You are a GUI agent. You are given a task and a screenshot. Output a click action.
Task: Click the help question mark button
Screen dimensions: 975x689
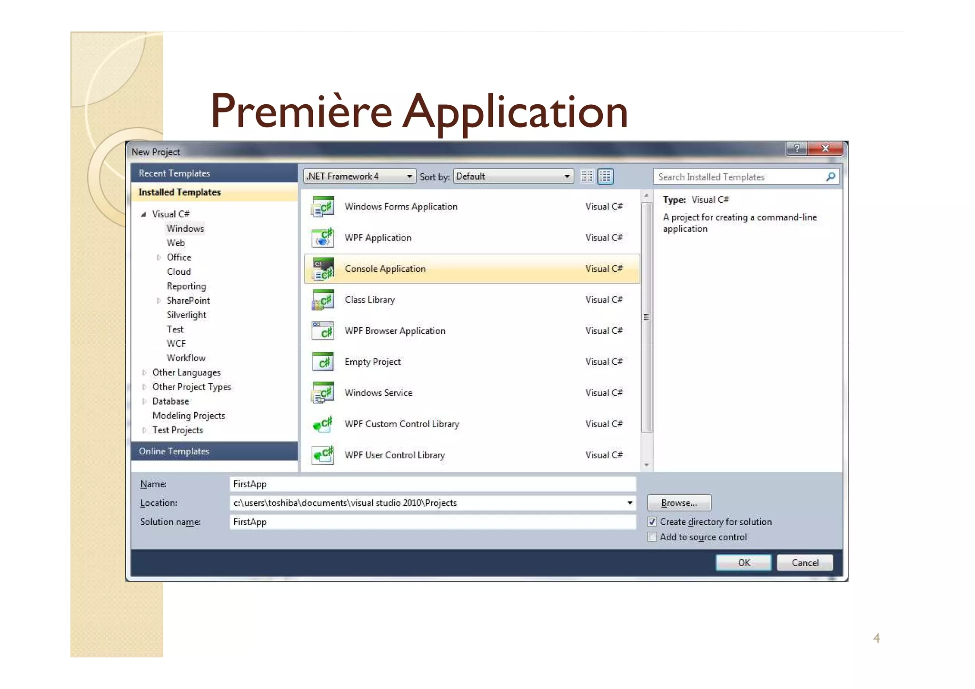796,149
